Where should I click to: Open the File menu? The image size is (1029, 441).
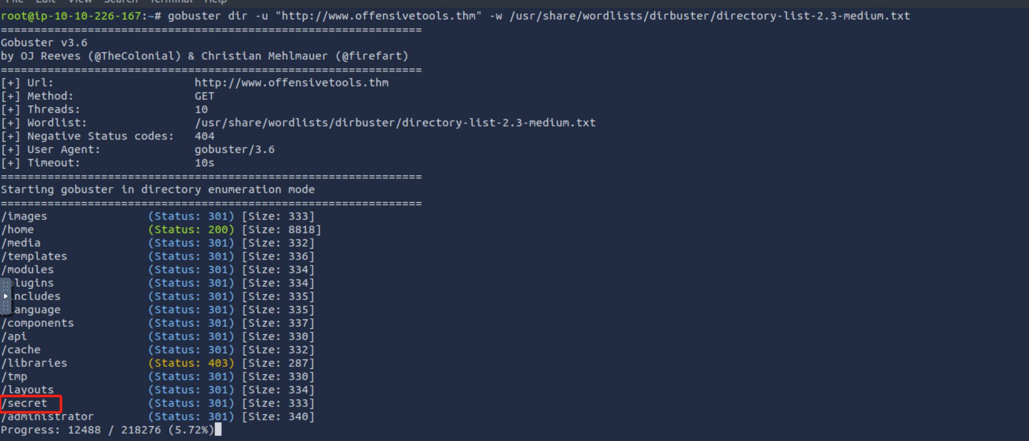click(x=15, y=1)
